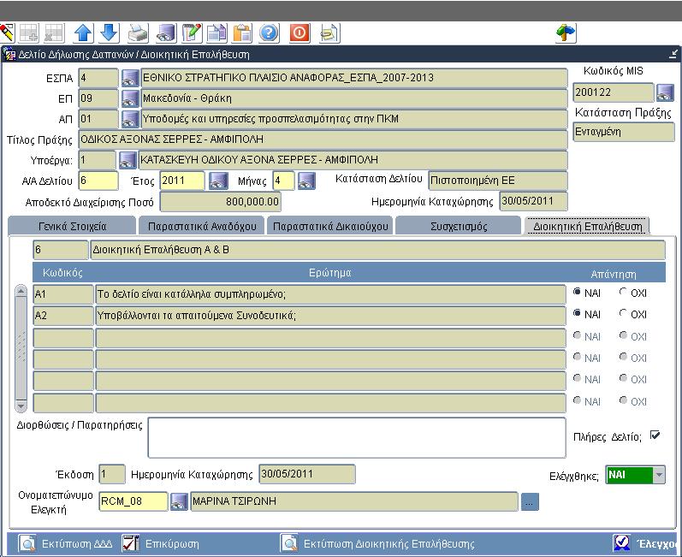Click ellipsis button beside ΜΑΡΙΝΑ ΤΣΙΡΩΝΗ
This screenshot has width=682, height=557.
[x=530, y=502]
